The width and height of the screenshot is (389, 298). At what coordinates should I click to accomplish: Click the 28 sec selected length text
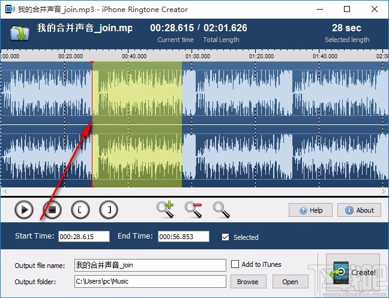tap(346, 28)
